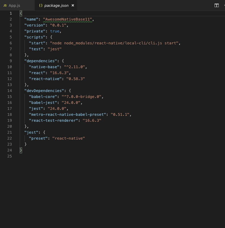Click the "metro-react-native-babel-preset" key
Viewport: 225px width, 228px height.
point(67,115)
